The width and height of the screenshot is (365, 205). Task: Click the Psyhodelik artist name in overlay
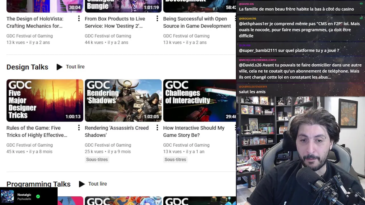pyautogui.click(x=24, y=199)
